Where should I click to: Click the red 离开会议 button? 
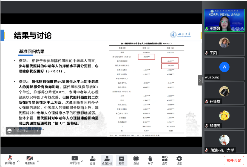tap(234, 160)
